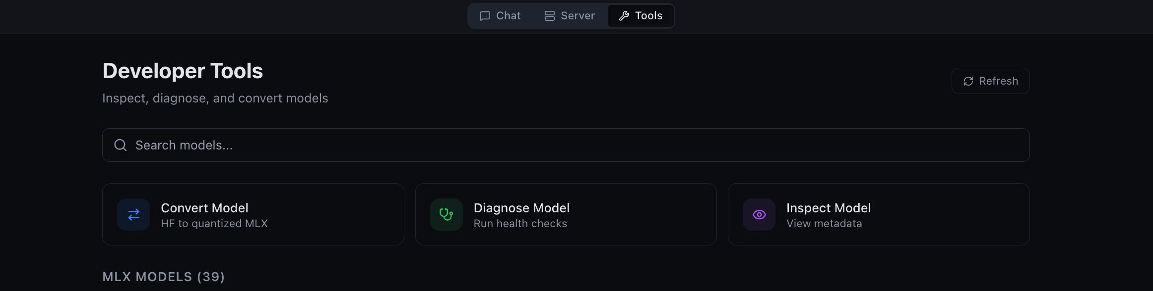This screenshot has height=291, width=1153.
Task: Open the Diagnose Model tool
Action: pos(566,214)
